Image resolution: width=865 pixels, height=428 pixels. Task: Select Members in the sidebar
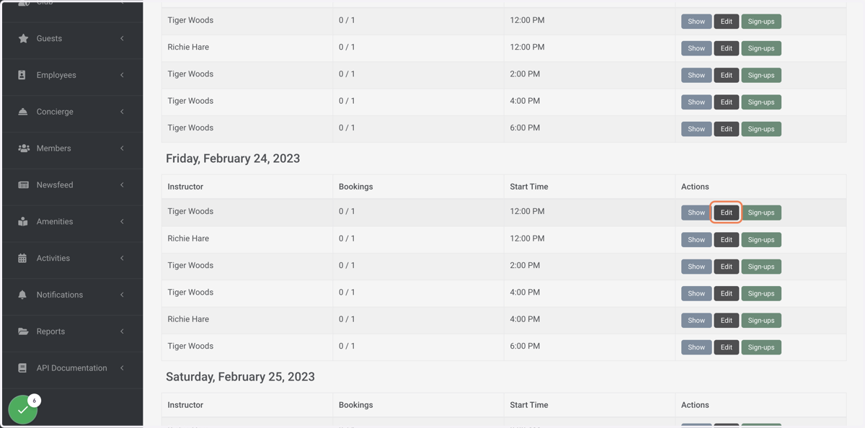click(72, 148)
